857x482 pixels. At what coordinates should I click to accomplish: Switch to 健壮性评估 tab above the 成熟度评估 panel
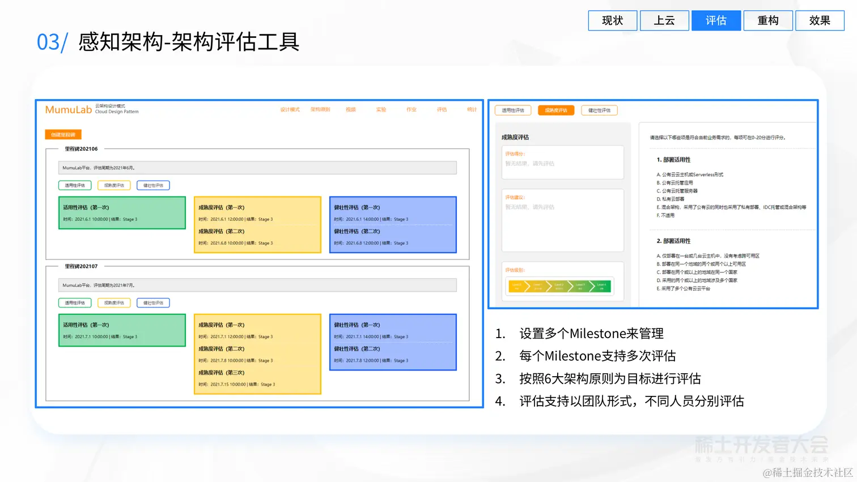coord(599,110)
